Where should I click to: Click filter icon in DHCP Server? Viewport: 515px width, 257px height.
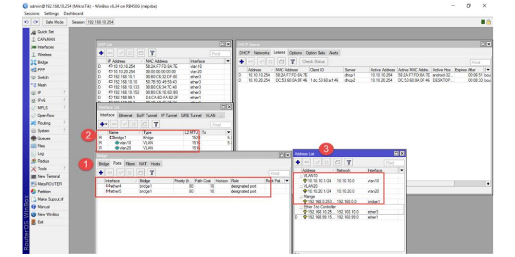[x=293, y=62]
